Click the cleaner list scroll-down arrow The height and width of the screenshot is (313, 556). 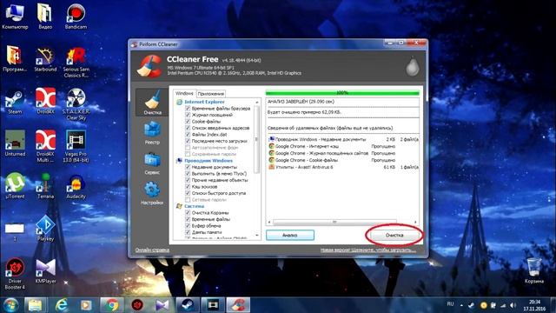(257, 236)
